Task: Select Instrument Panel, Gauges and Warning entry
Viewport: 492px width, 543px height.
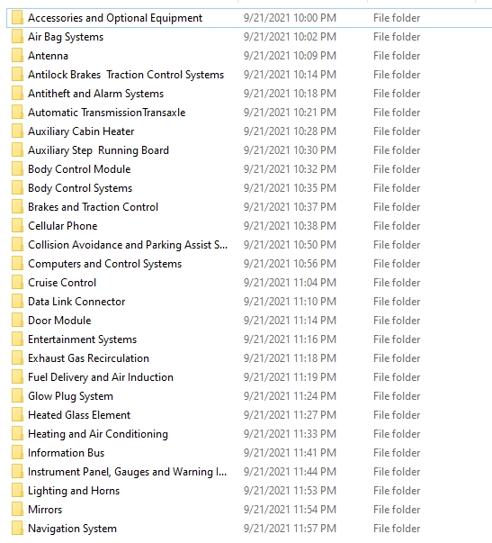Action: coord(128,472)
